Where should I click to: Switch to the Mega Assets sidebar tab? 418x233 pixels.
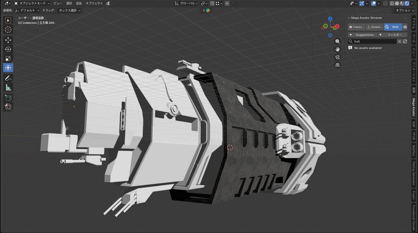pyautogui.click(x=414, y=107)
